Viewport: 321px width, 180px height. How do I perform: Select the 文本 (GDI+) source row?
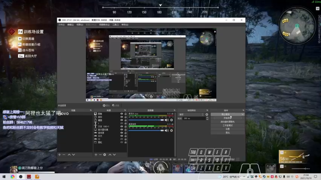[x=110, y=126]
